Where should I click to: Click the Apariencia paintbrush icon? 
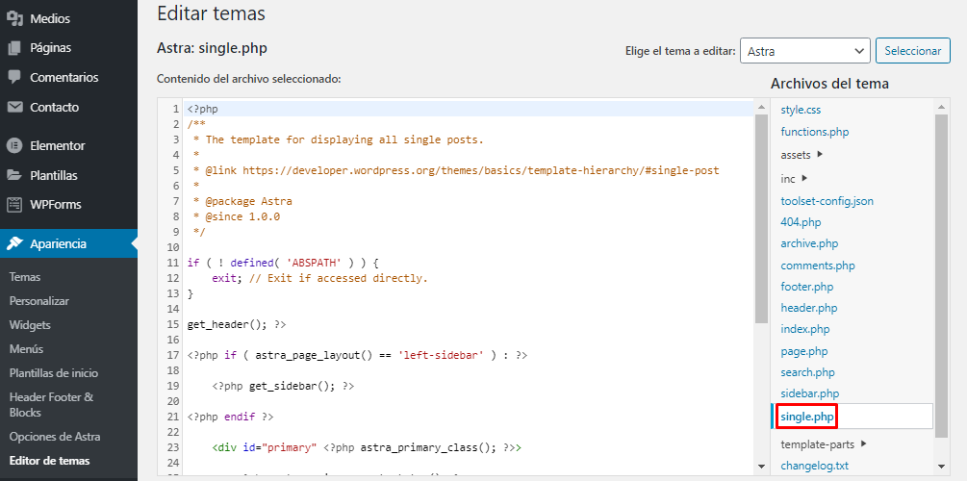(14, 244)
